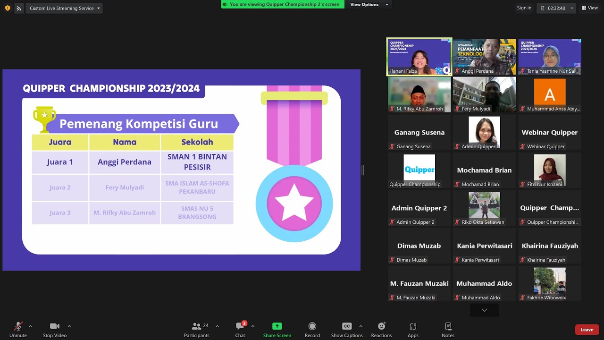
Task: Open the Apps panel
Action: pyautogui.click(x=413, y=329)
